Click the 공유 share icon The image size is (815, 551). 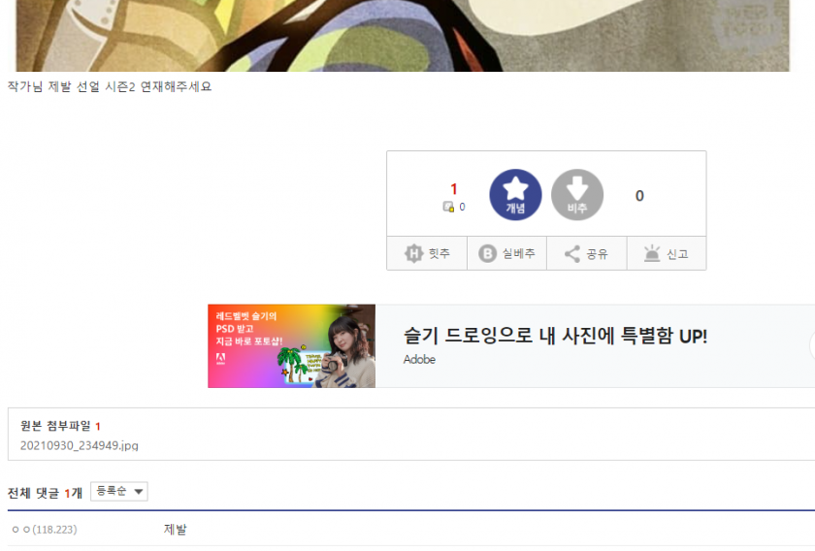572,253
